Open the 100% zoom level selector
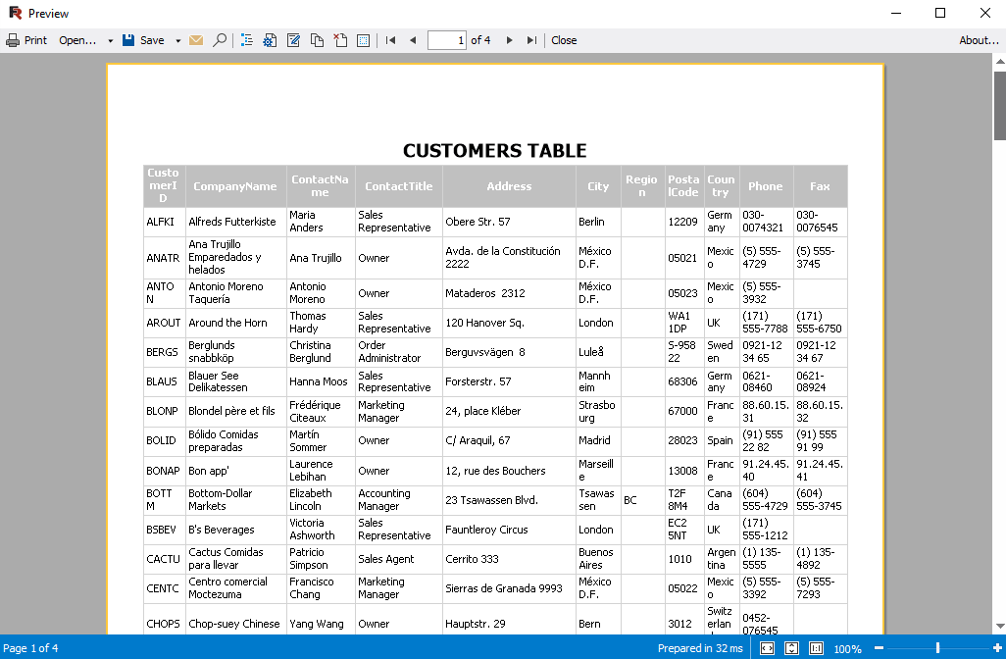This screenshot has width=1006, height=659. 847,648
